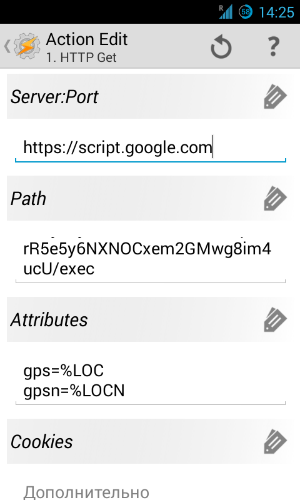Tap the Cookies field showing Дополнительно
Image resolution: width=300 pixels, height=500 pixels.
pyautogui.click(x=151, y=490)
